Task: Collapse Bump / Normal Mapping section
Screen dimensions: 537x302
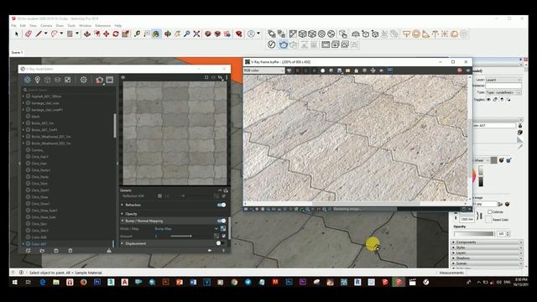Action: (123, 221)
